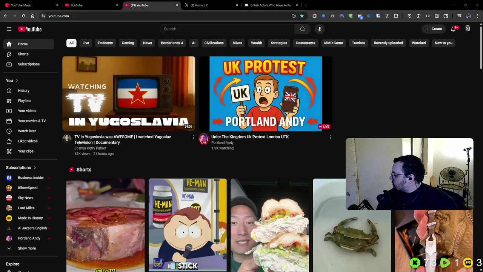Viewport: 483px width, 272px height.
Task: Select the Live filter chip
Action: (x=86, y=43)
